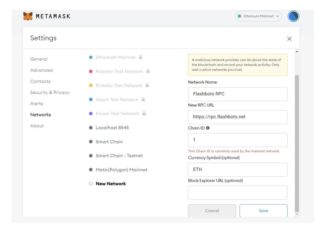
Task: Select Kovan Test Network entry
Action: (117, 114)
